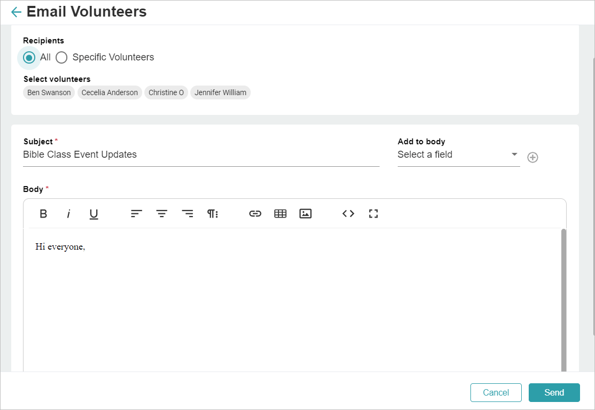595x410 pixels.
Task: Switch the editor to code view
Action: [x=349, y=214]
